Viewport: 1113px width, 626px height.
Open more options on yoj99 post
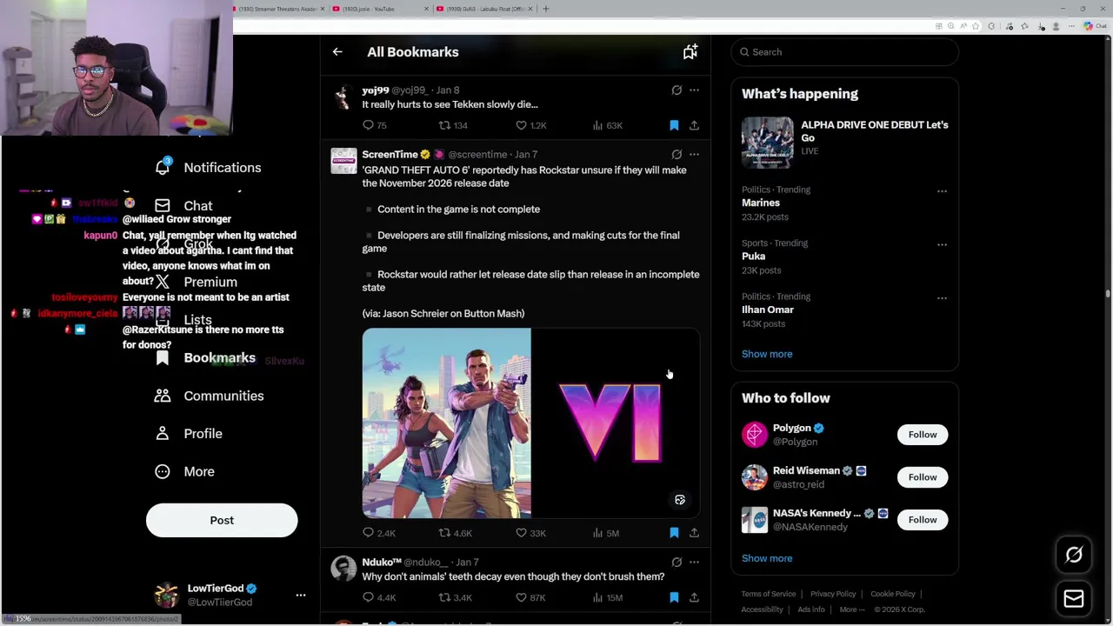694,90
